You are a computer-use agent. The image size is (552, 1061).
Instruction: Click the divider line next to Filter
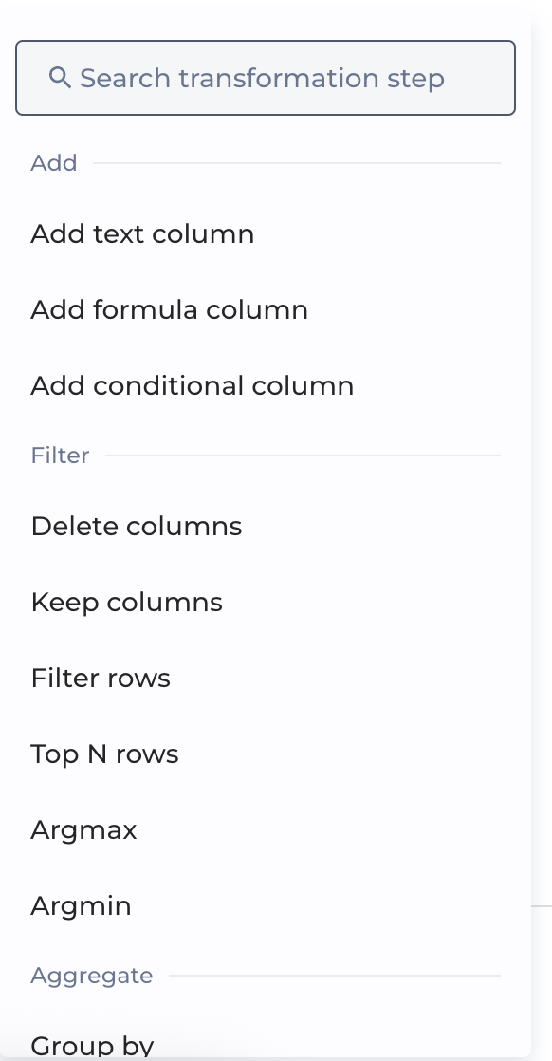pyautogui.click(x=304, y=456)
